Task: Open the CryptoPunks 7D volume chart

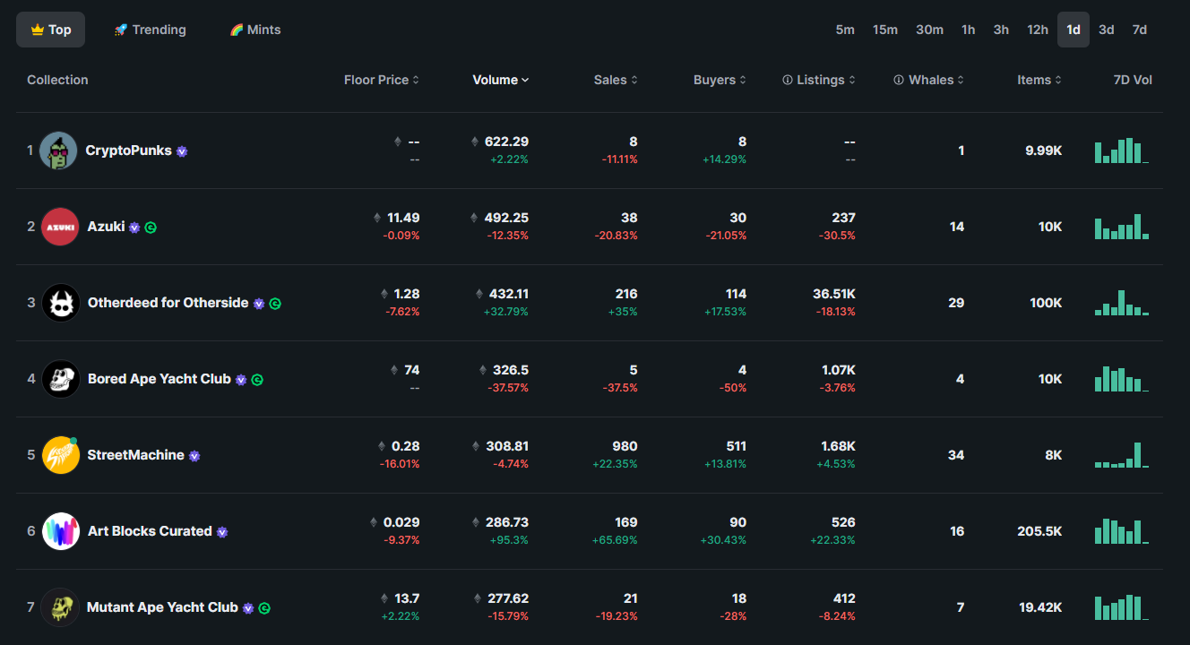Action: pyautogui.click(x=1121, y=150)
